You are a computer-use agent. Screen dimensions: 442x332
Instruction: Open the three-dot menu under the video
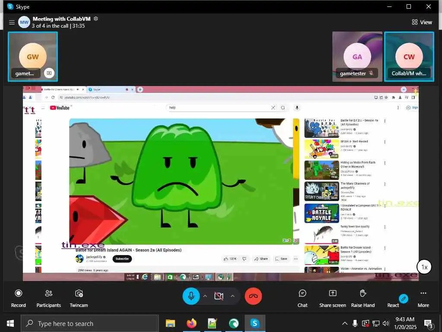click(296, 259)
